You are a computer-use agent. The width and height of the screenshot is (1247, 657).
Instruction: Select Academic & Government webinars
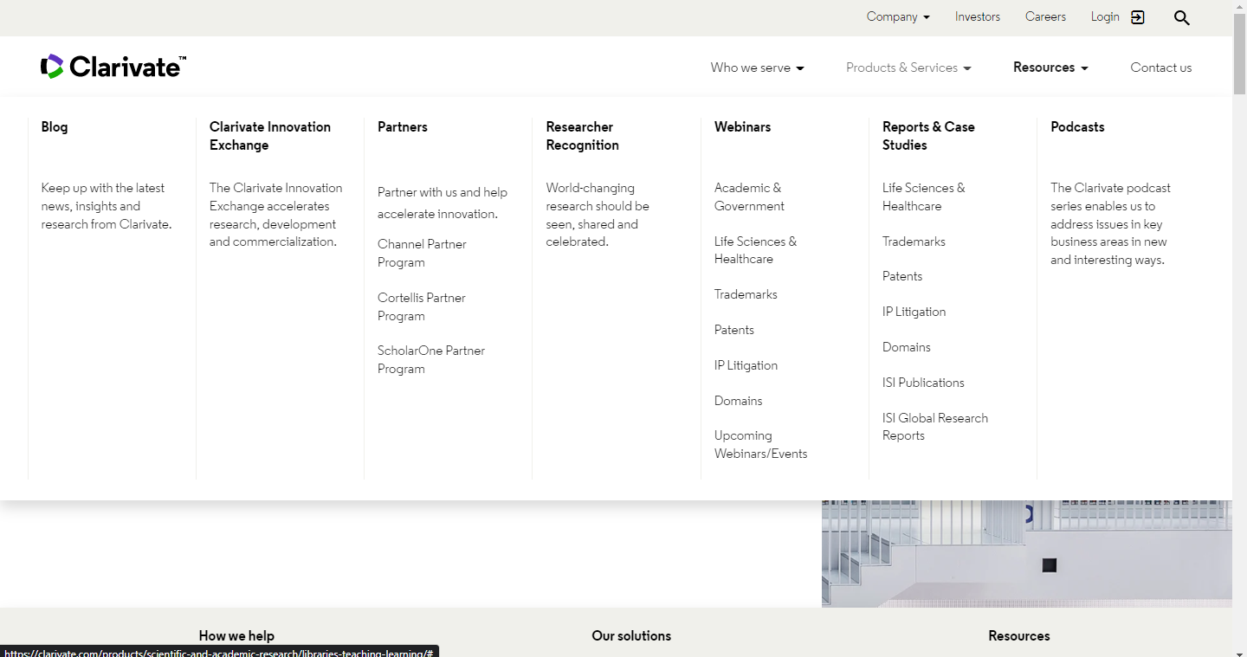tap(749, 196)
